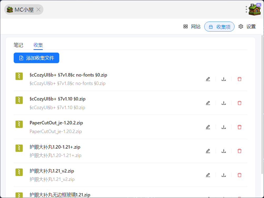Click the zip file icon for 护眼大补丸1.21_v2.zip

19,172
